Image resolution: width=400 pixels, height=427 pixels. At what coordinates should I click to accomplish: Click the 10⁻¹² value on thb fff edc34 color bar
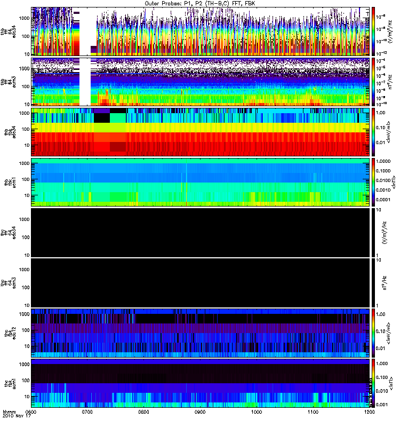(381, 52)
